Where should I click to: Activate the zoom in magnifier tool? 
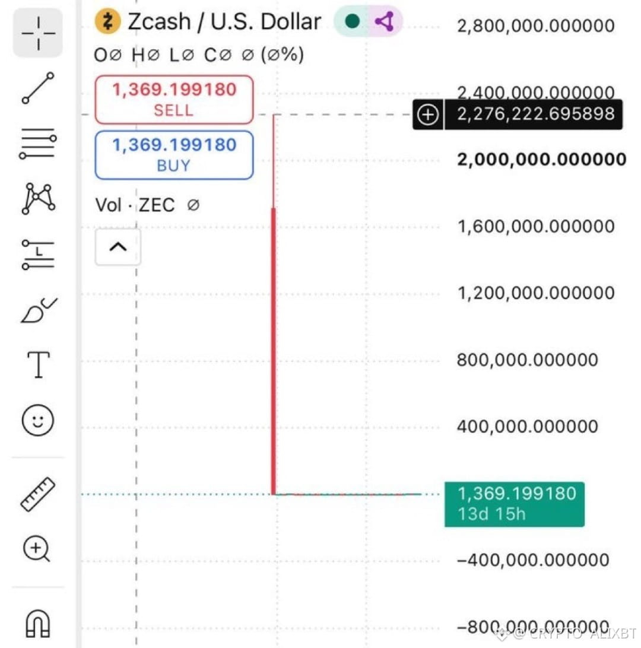(x=37, y=549)
